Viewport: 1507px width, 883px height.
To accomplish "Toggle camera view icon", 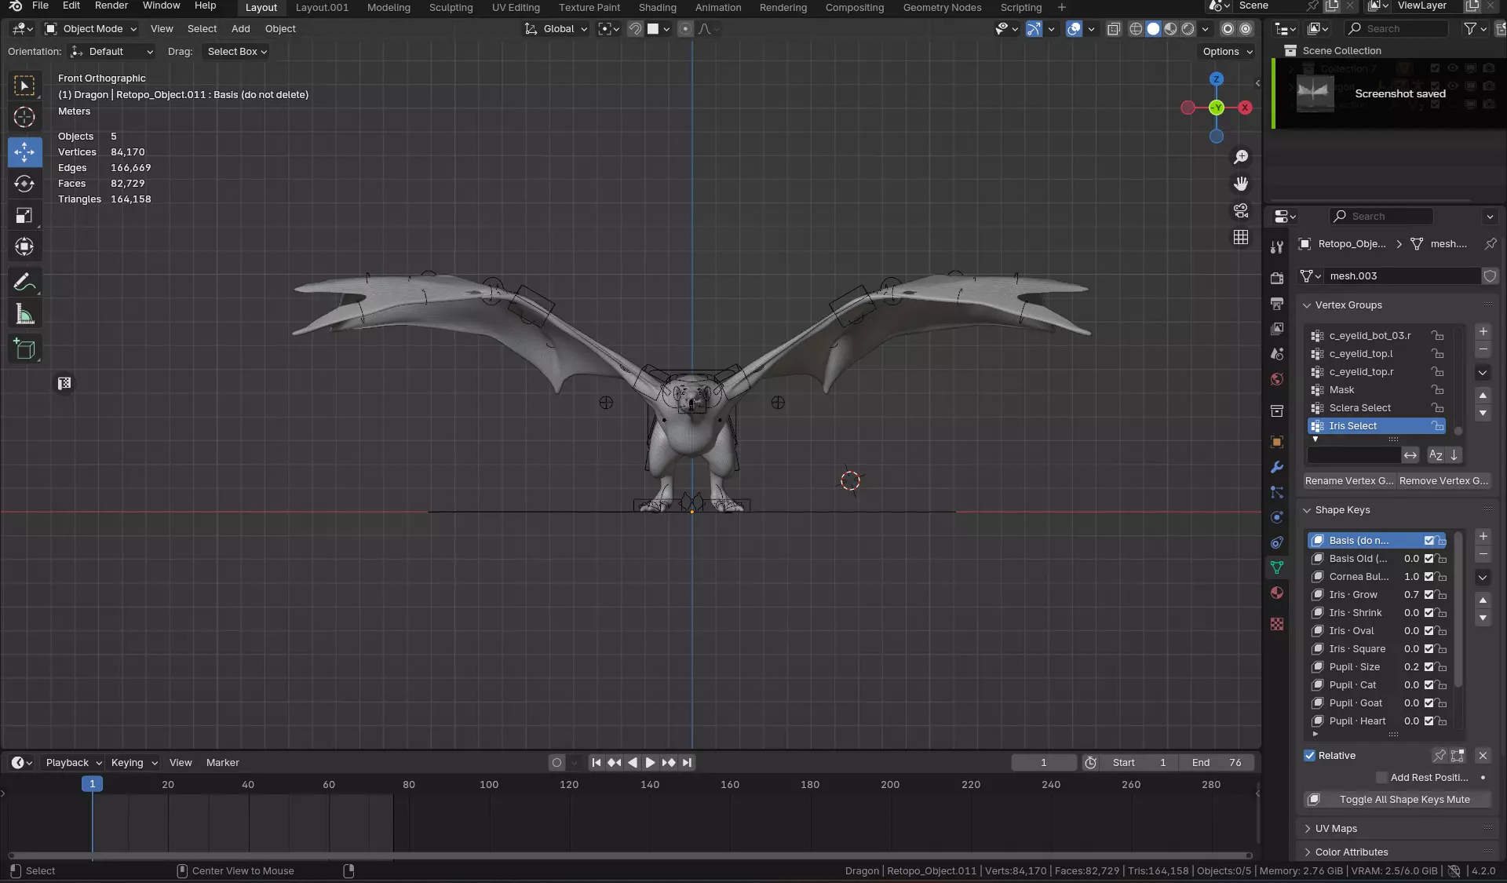I will [x=1241, y=210].
